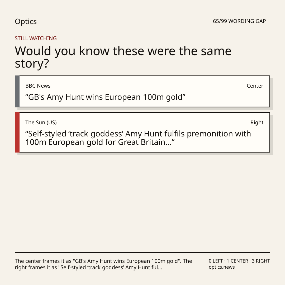Screen dimensions: 285x285
Task: Open The Sun (US) headline card
Action: [x=142, y=132]
